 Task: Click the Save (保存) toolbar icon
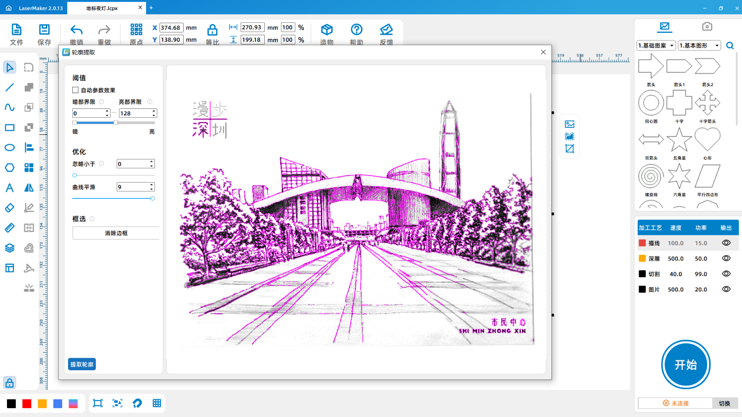click(44, 30)
